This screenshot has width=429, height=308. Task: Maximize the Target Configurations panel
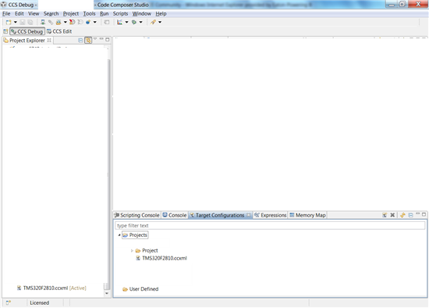pos(424,214)
